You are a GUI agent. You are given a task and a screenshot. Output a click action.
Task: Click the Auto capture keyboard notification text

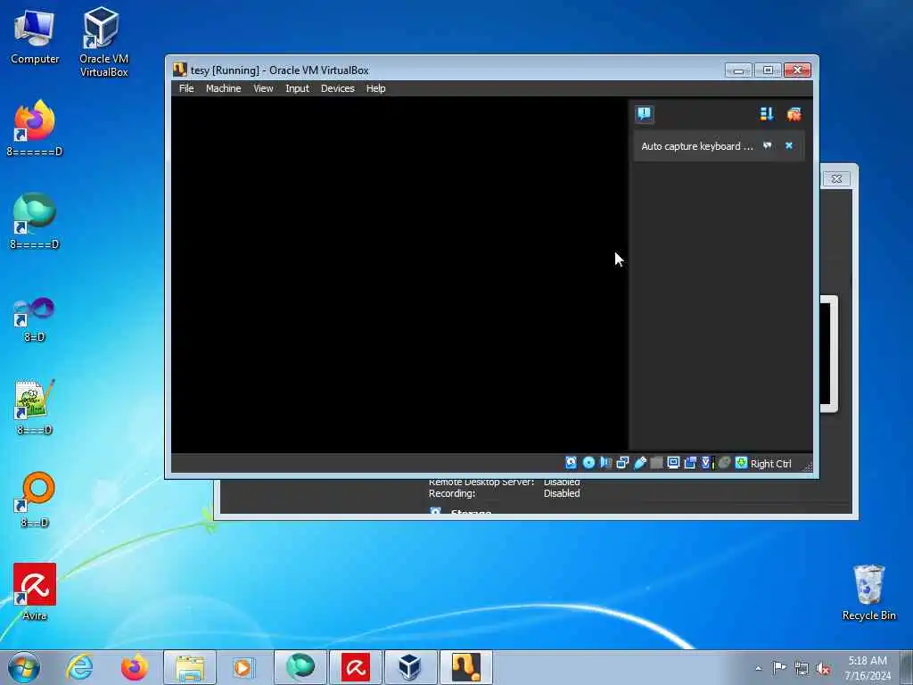[x=697, y=146]
